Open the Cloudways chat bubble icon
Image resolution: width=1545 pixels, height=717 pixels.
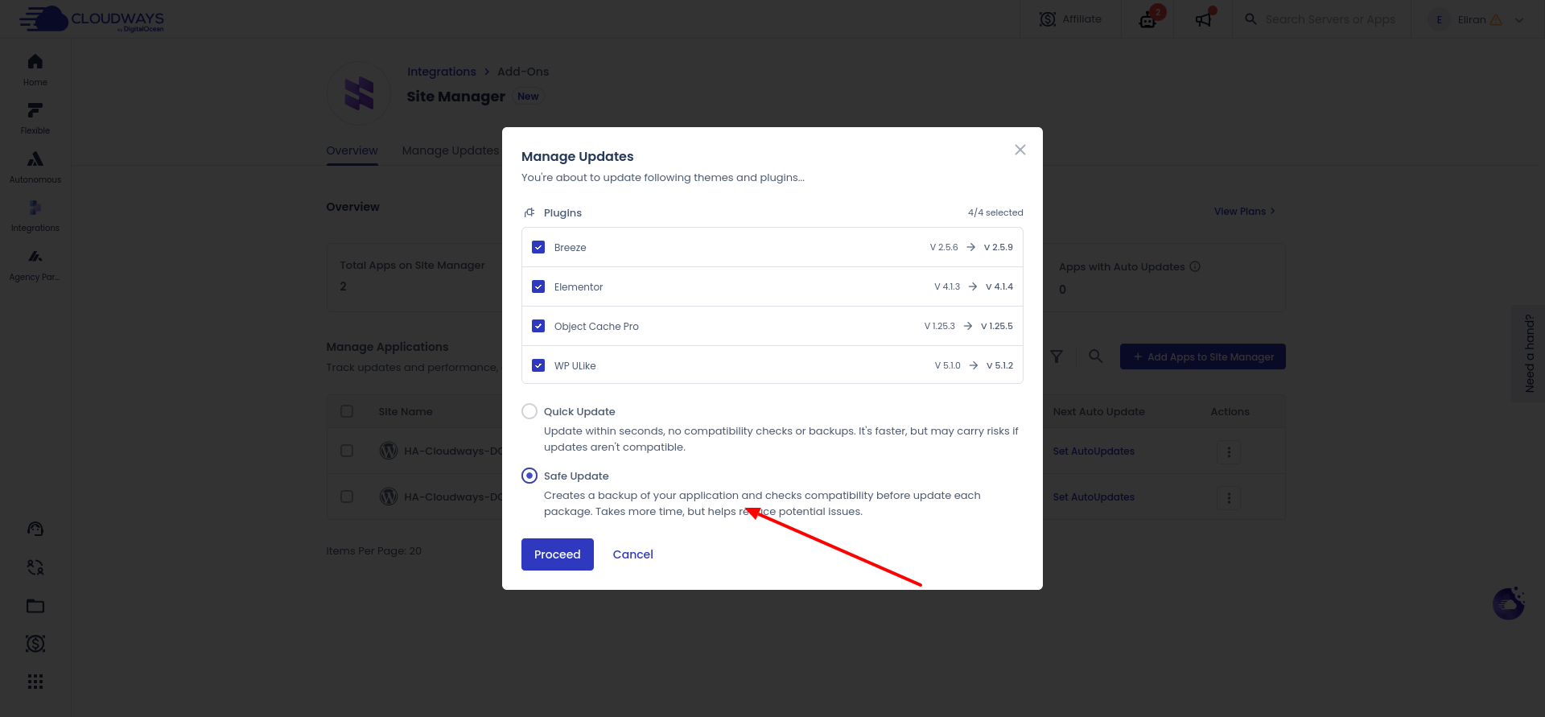point(1509,604)
